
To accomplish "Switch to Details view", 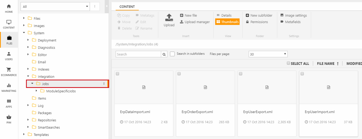I will tap(224, 16).
